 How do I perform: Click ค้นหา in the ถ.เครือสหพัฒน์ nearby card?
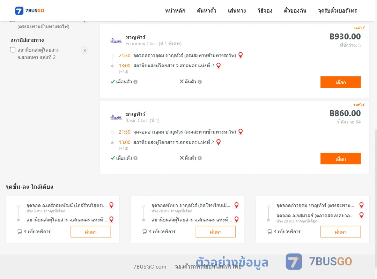(x=91, y=232)
